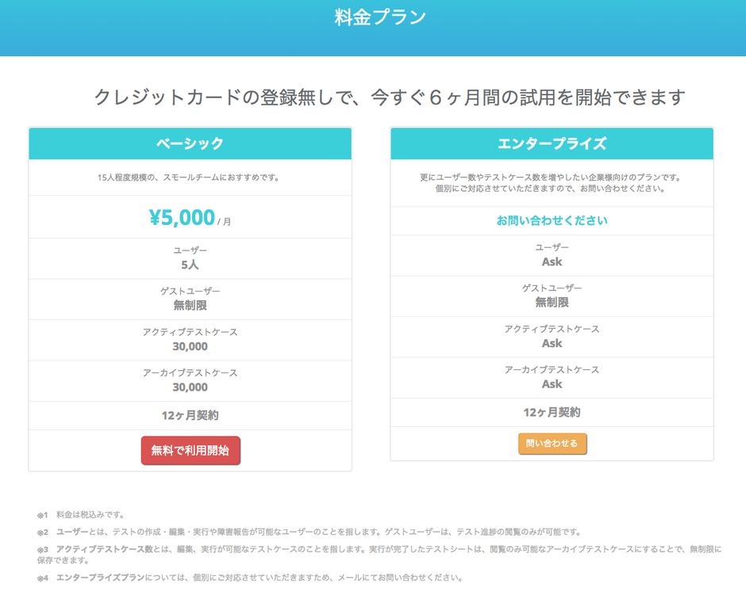Viewport: 746px width, 603px height.
Task: Click Ask under Enterprise アクティブテストケース
Action: 552,343
